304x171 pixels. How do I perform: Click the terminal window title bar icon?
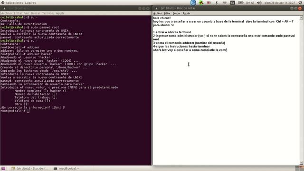(x=4, y=9)
